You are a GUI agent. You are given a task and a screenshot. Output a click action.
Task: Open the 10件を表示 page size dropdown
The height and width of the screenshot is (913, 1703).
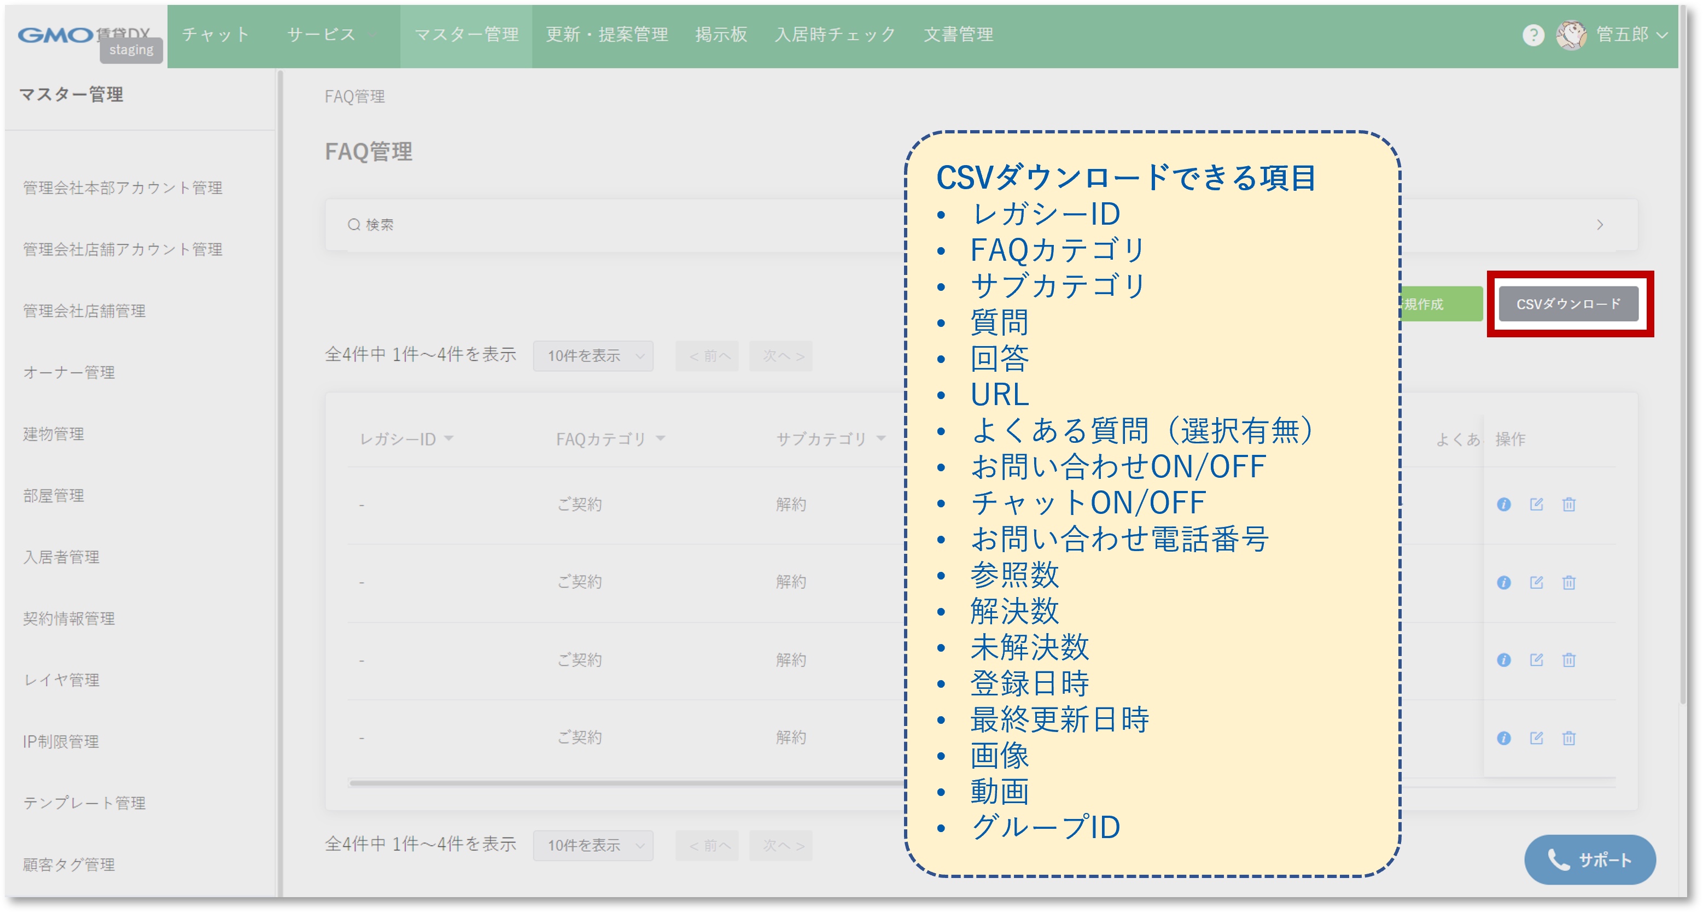pos(592,356)
